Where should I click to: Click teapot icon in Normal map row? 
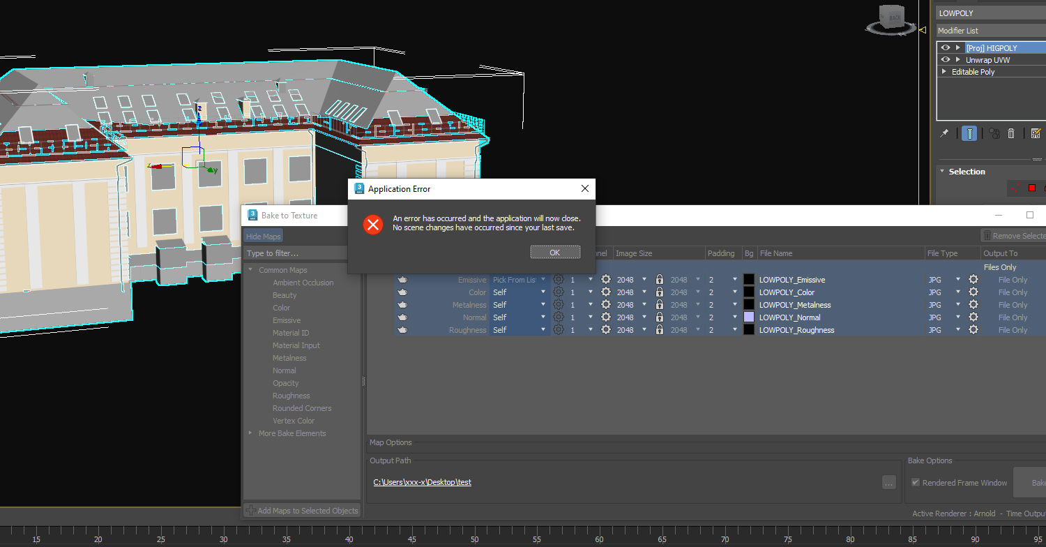coord(402,317)
